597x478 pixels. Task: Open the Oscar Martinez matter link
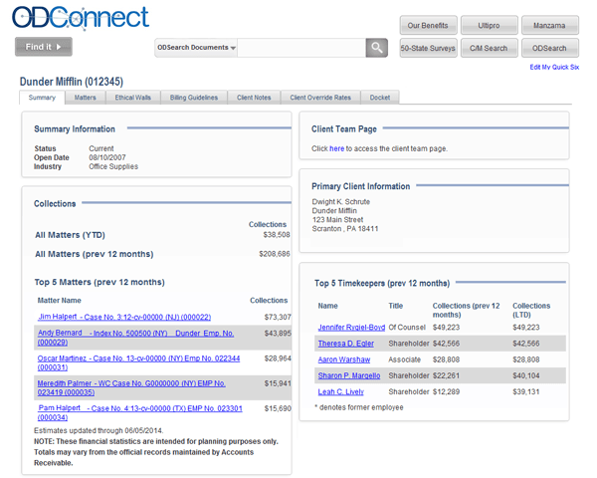click(138, 362)
